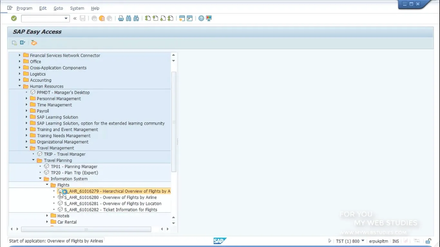440x247 pixels.
Task: Select S_AHR_61016280 - Overview of Flights by Airline
Action: (110, 197)
